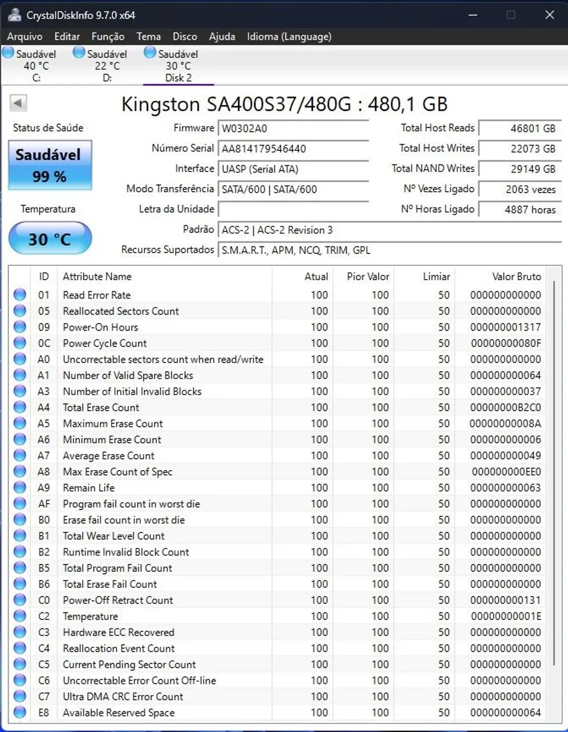Image resolution: width=568 pixels, height=732 pixels.
Task: Click the attribute list vertical scrollbar
Action: click(553, 474)
